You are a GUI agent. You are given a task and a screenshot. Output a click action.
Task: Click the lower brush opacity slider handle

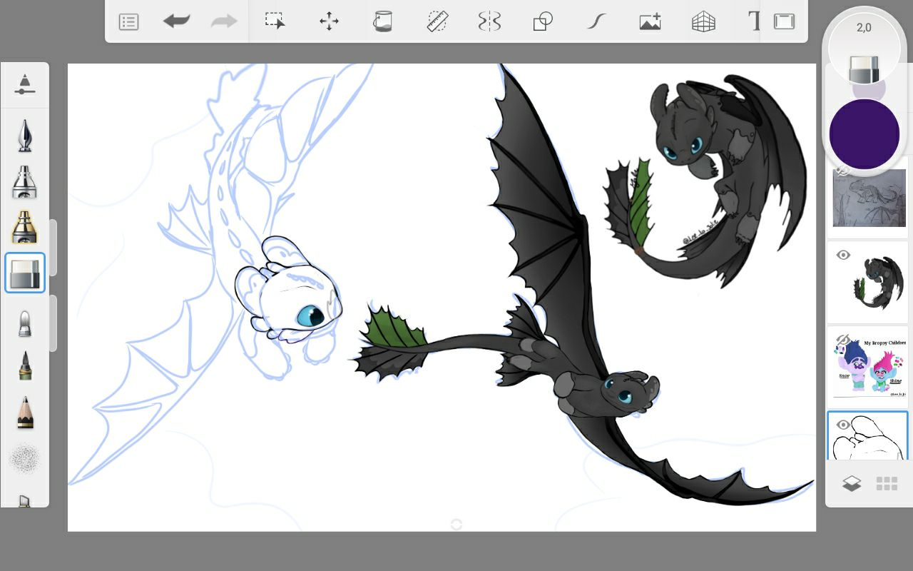click(53, 323)
